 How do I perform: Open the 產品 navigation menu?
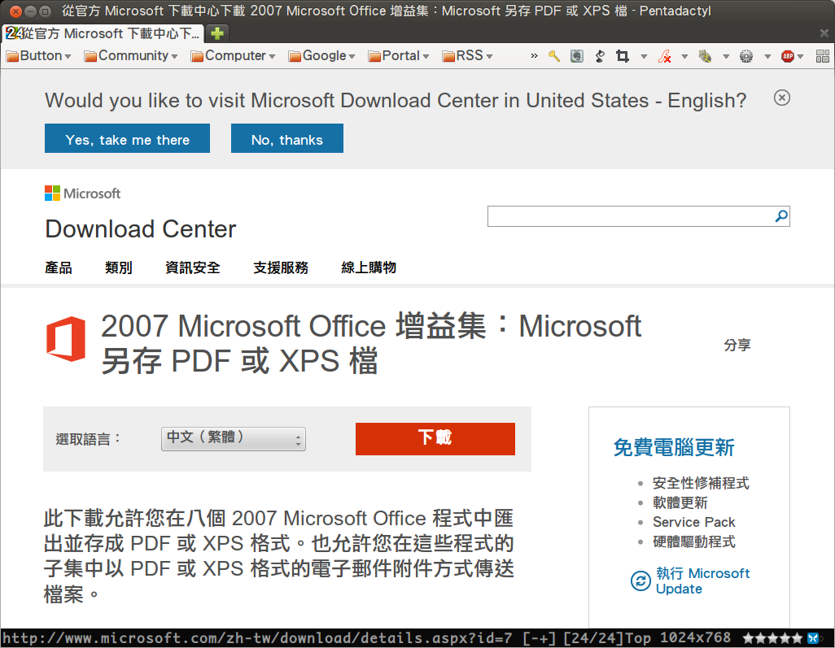point(58,267)
